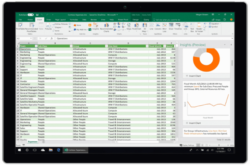Viewport: 250px width, 166px height.
Task: Insert a PivotChart
Action: [x=137, y=27]
